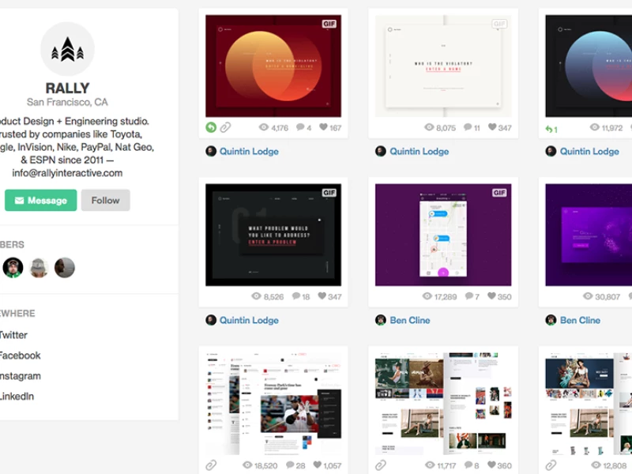Click Quintin Lodge avatar under red shot
Screen dimensions: 632x474
pyautogui.click(x=211, y=152)
